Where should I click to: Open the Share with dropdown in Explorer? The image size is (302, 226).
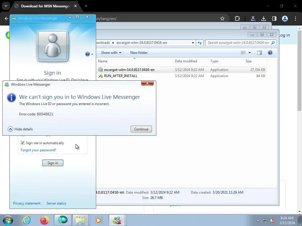pos(111,53)
